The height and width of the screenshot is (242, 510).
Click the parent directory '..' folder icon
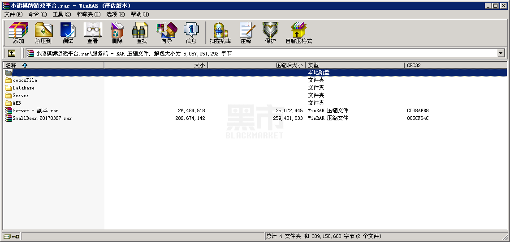(x=9, y=73)
